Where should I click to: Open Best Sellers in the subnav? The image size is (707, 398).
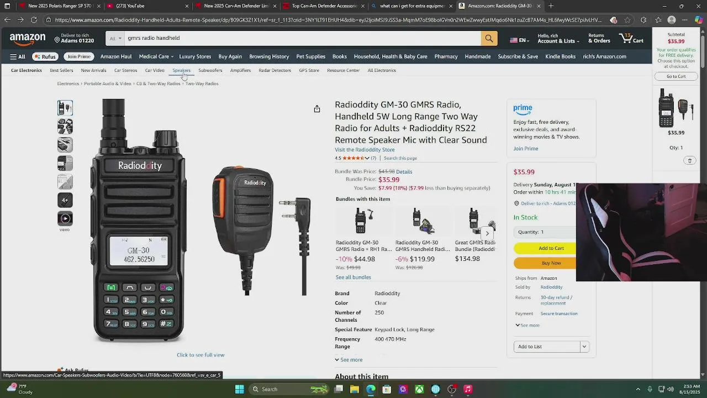tap(61, 70)
